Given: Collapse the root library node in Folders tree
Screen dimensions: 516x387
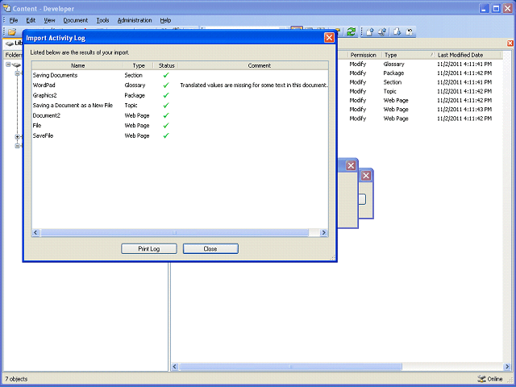Looking at the screenshot, I should coord(8,64).
